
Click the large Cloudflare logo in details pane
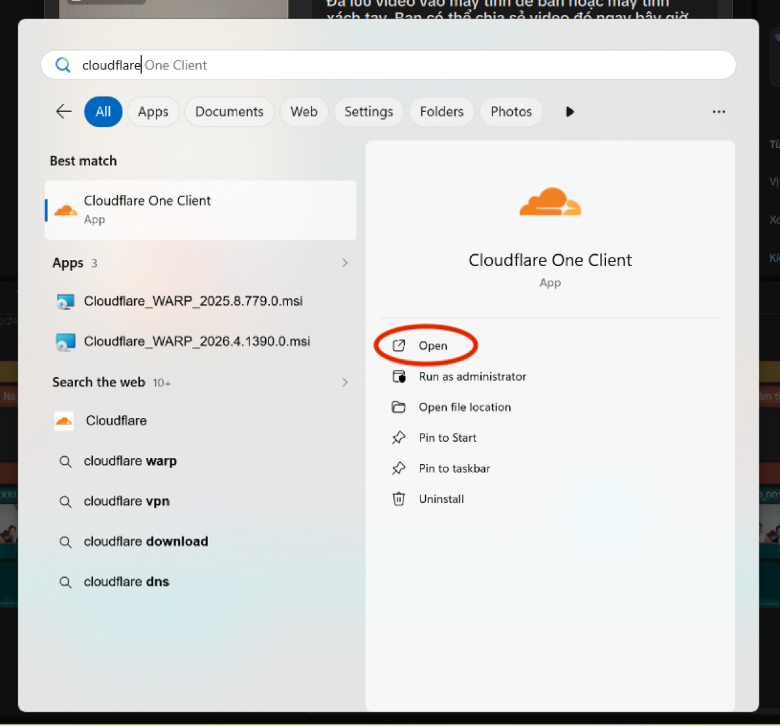550,201
